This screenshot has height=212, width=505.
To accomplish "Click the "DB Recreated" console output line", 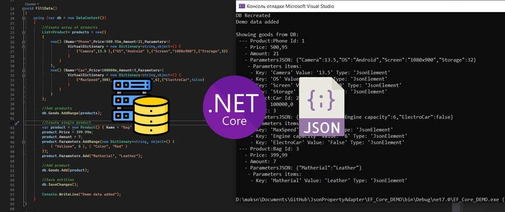I will tap(253, 16).
